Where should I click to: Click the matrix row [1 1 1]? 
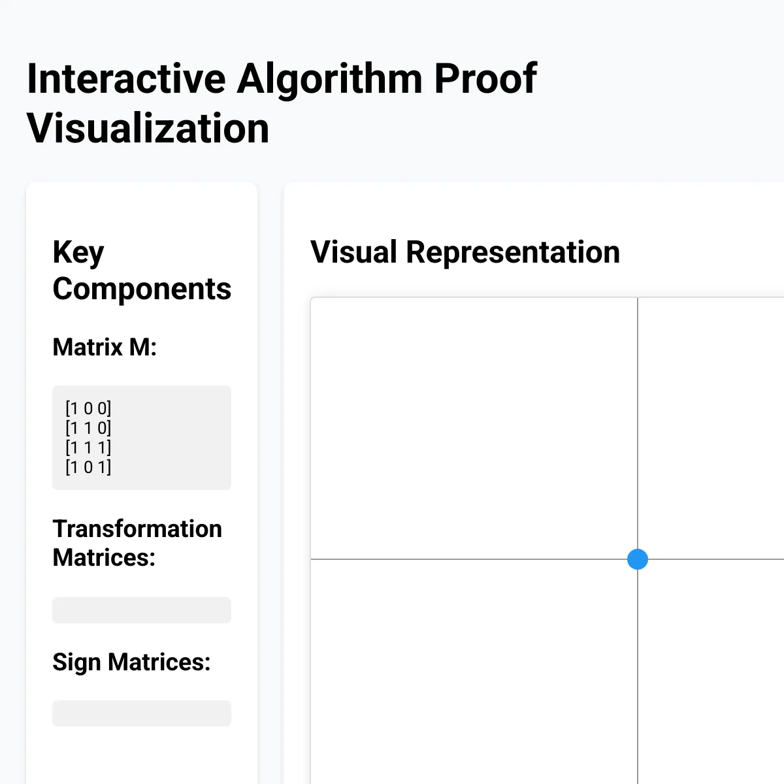pyautogui.click(x=88, y=448)
